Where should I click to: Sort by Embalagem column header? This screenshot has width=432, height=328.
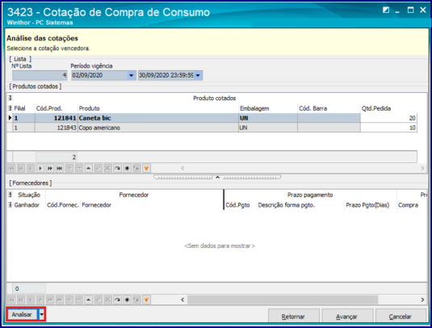pyautogui.click(x=268, y=108)
